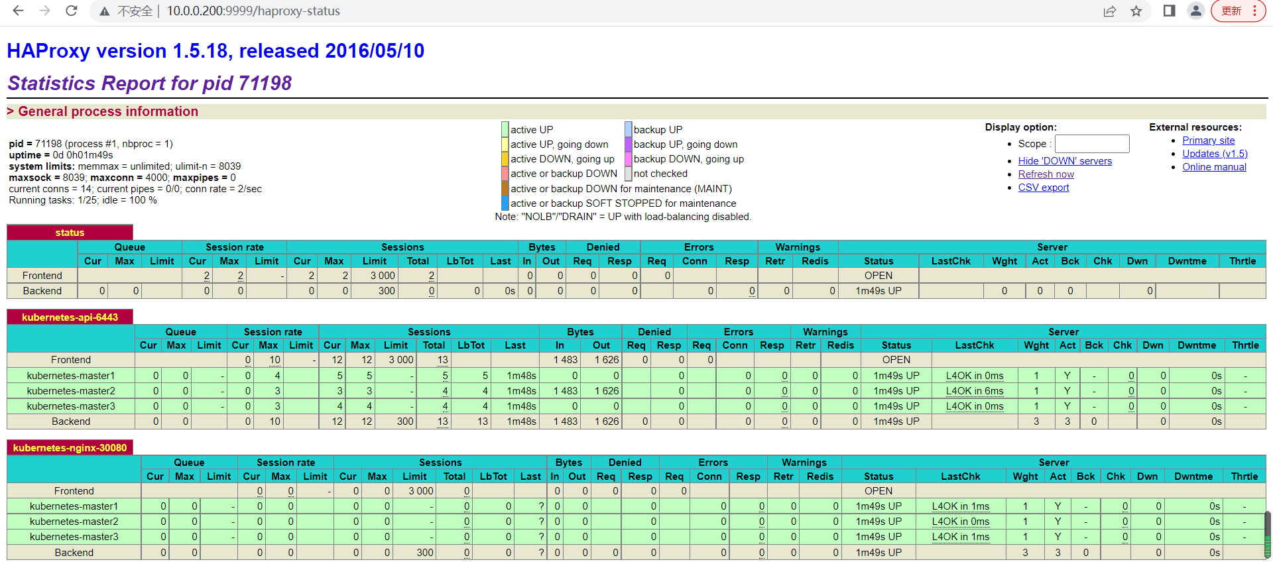Reload the HAProxy status page
This screenshot has width=1273, height=562.
[72, 11]
